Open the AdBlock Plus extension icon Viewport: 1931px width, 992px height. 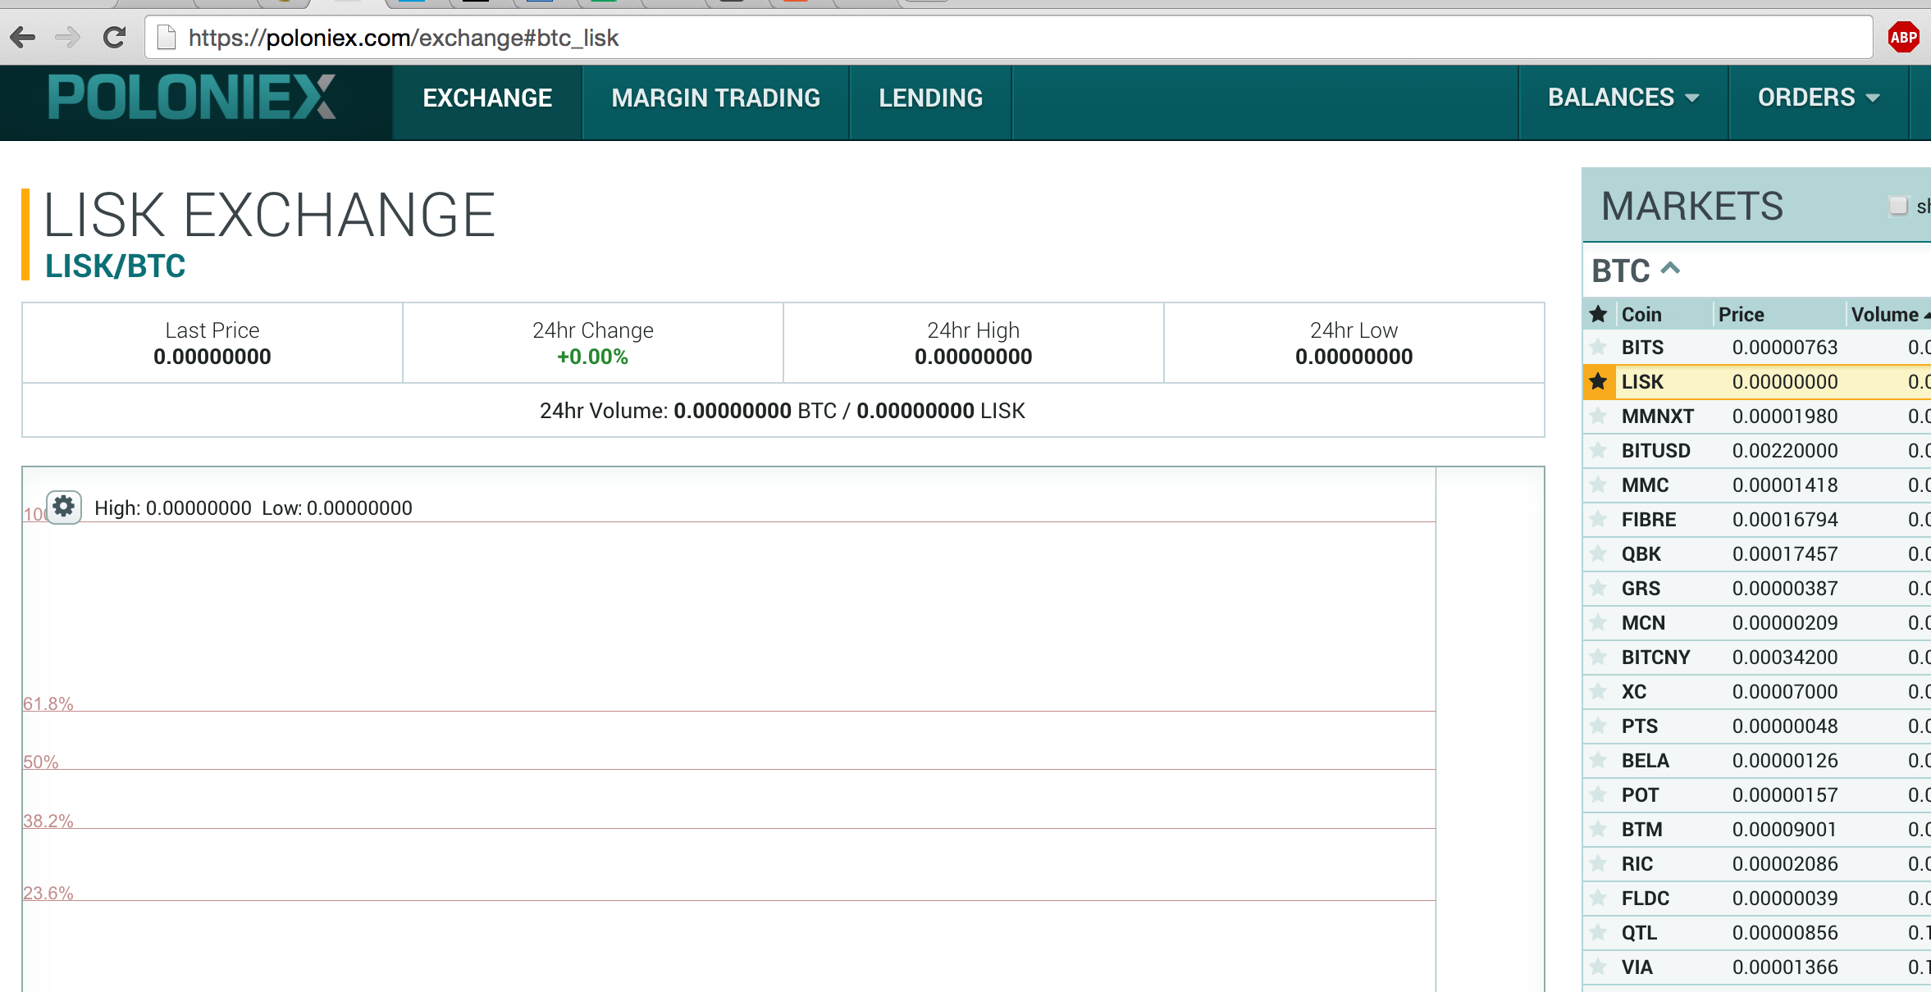[x=1903, y=37]
